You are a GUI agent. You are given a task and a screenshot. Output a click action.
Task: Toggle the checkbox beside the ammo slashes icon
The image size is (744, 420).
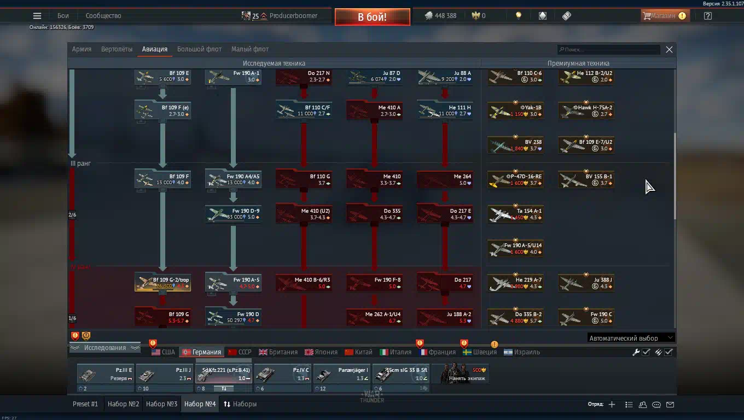(669, 352)
